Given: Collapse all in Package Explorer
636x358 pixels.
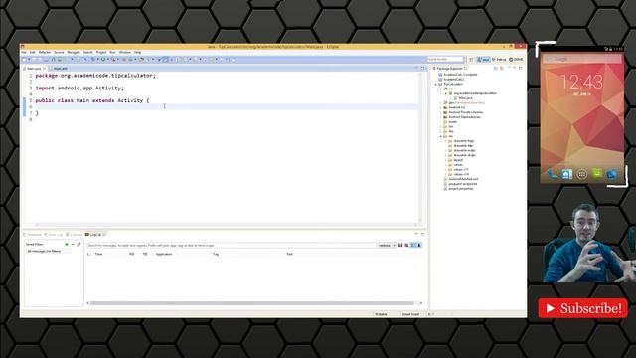Looking at the screenshot, I should (495, 69).
